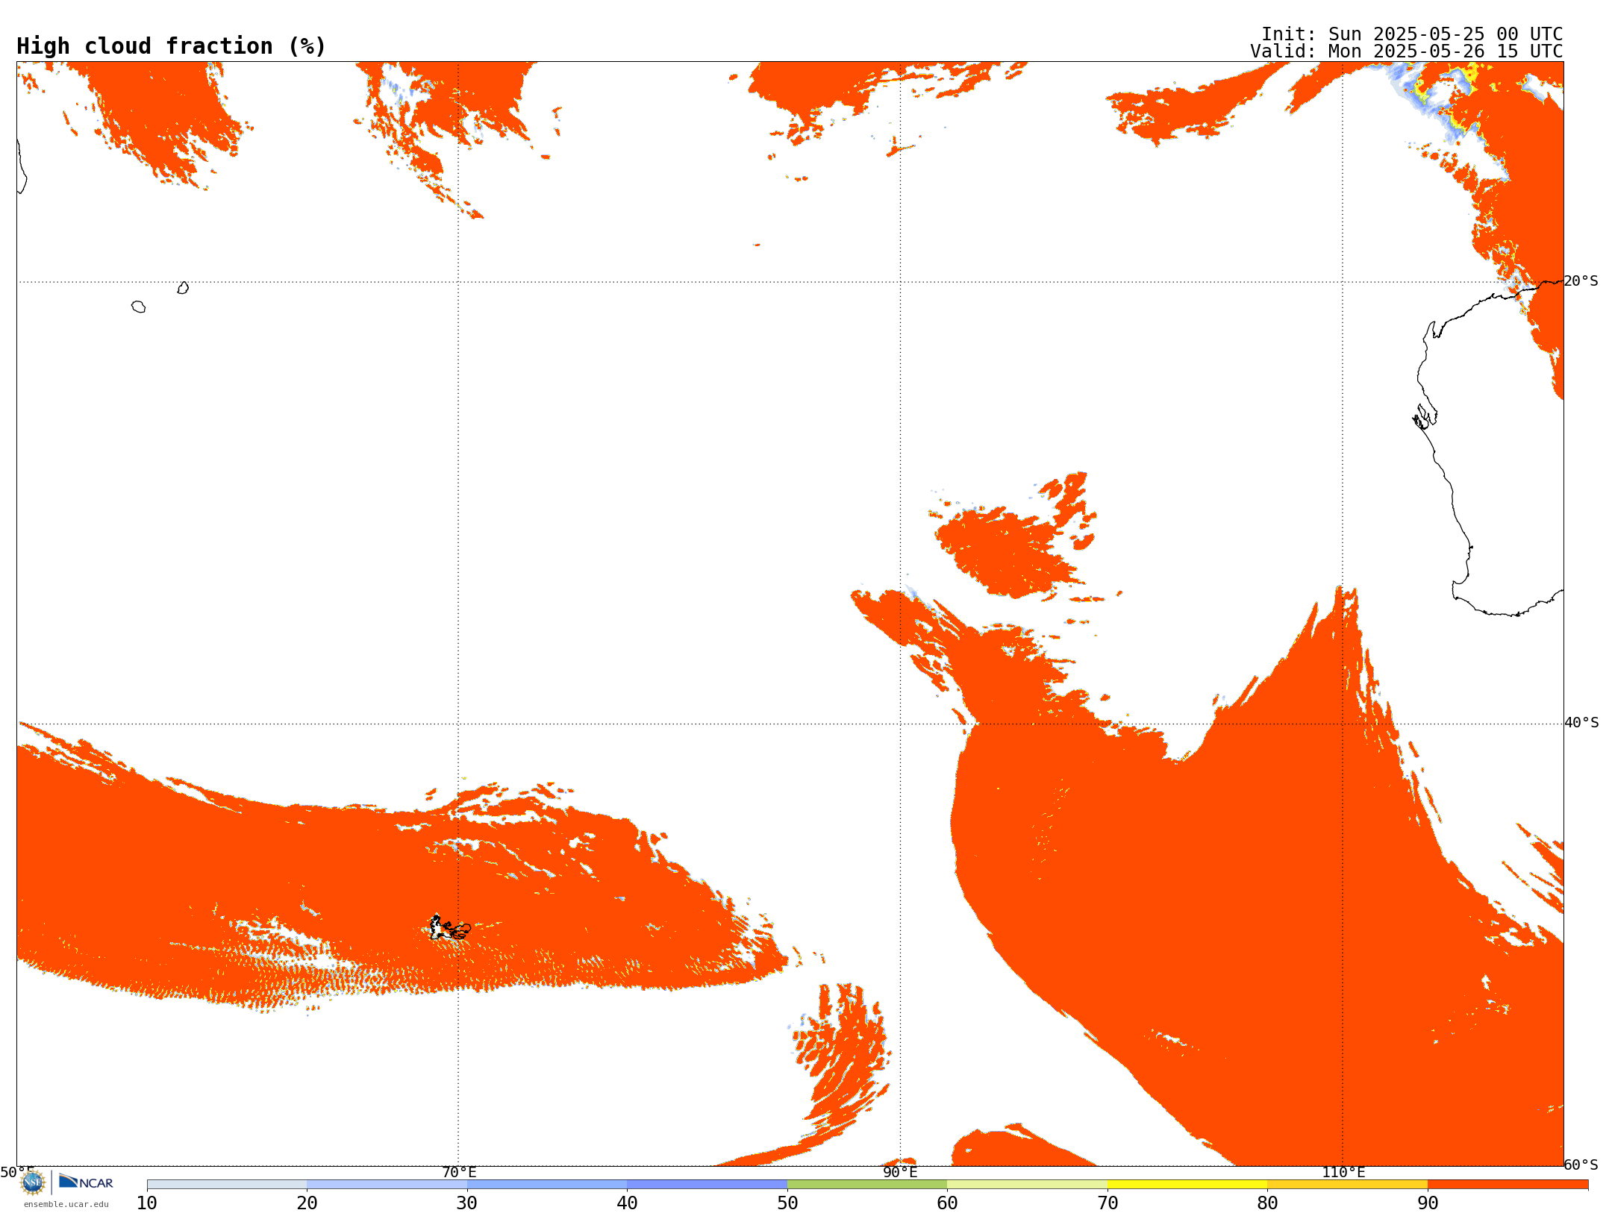Click the 60°S latitude label
Screen dimensions: 1612x1213
(1581, 1165)
